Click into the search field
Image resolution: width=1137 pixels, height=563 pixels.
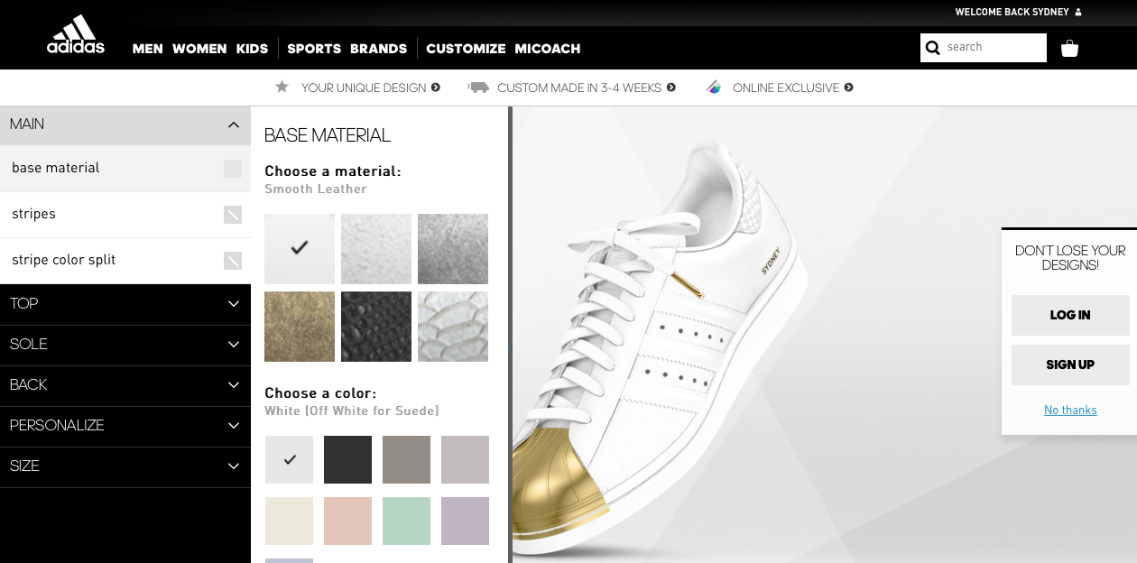point(993,48)
